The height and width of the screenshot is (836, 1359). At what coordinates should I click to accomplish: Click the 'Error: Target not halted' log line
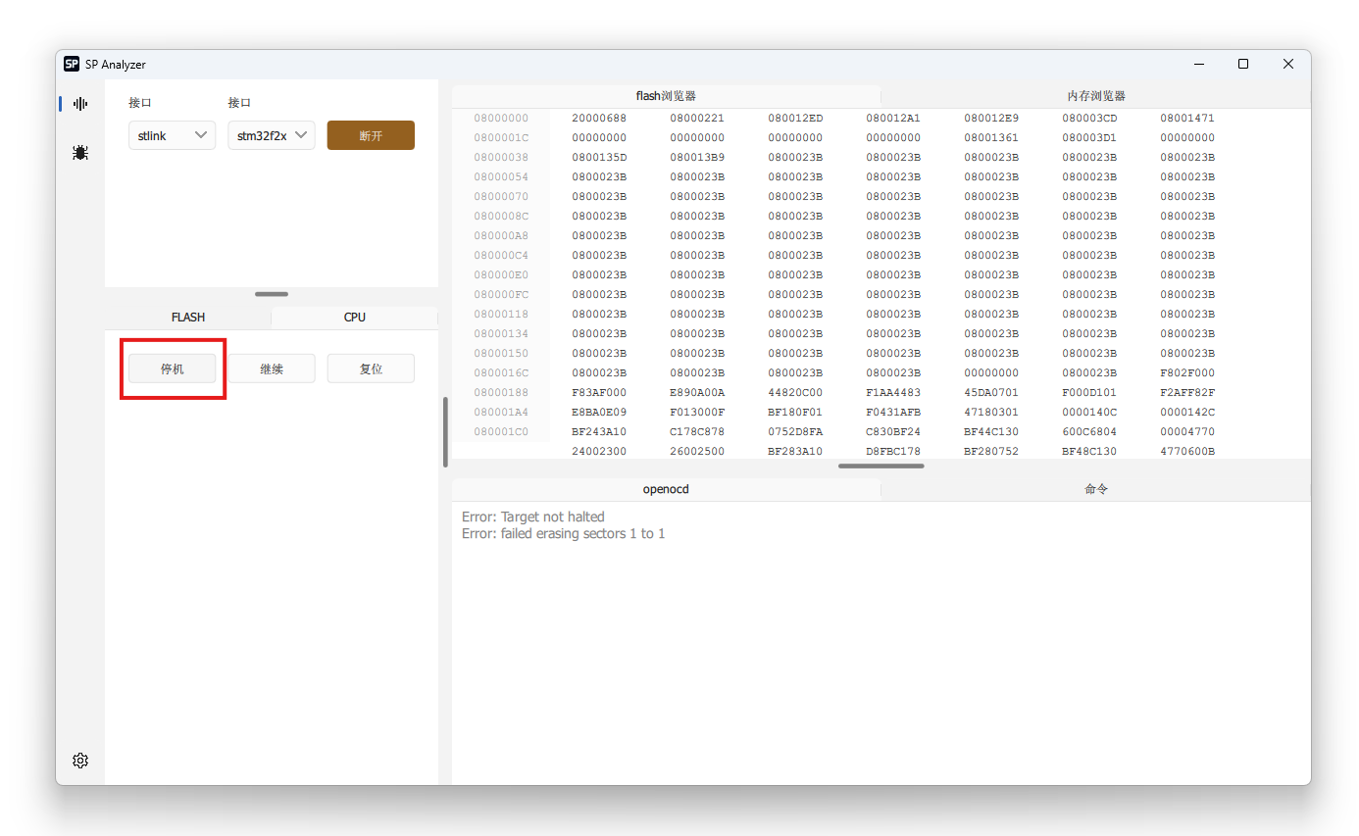pos(533,516)
